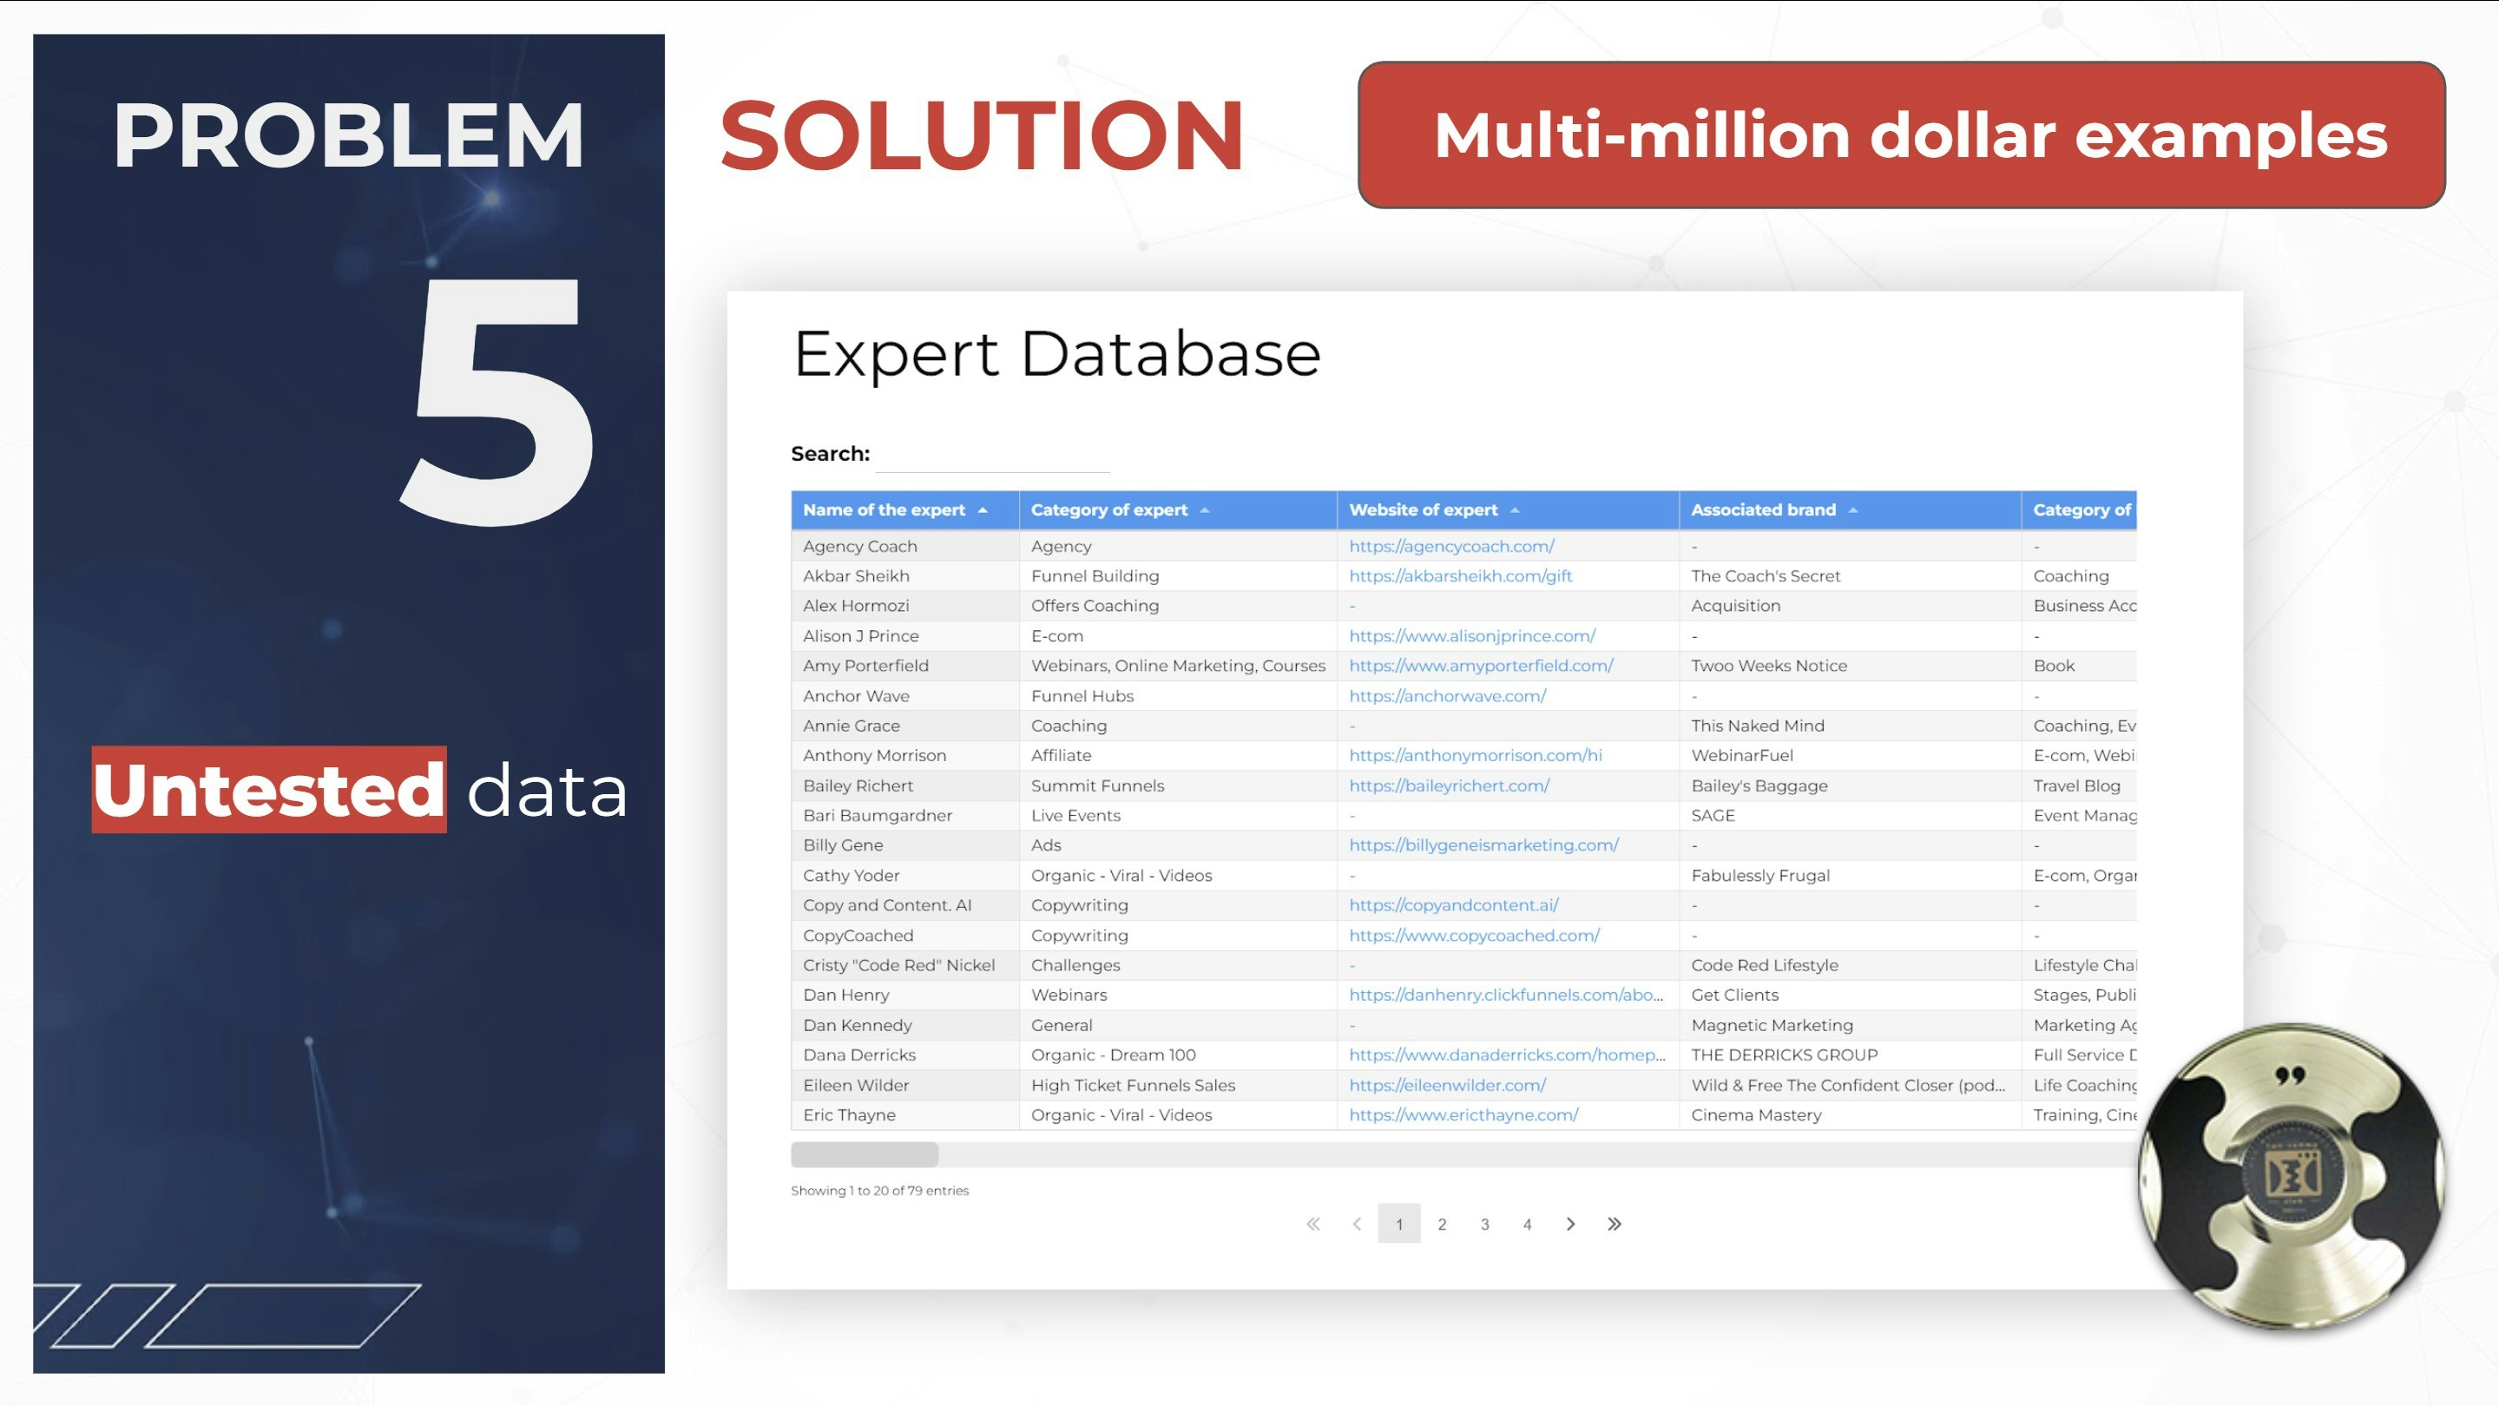Go to page 4 of results

[x=1527, y=1224]
